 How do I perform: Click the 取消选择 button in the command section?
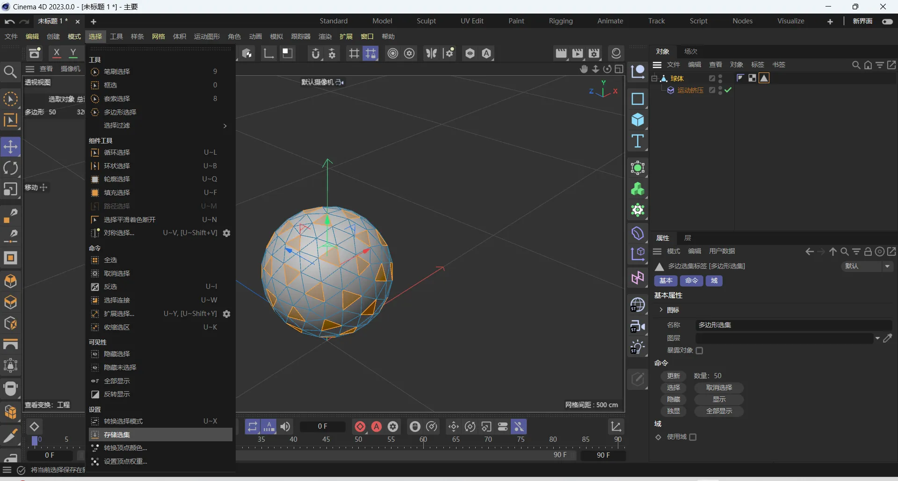point(719,388)
